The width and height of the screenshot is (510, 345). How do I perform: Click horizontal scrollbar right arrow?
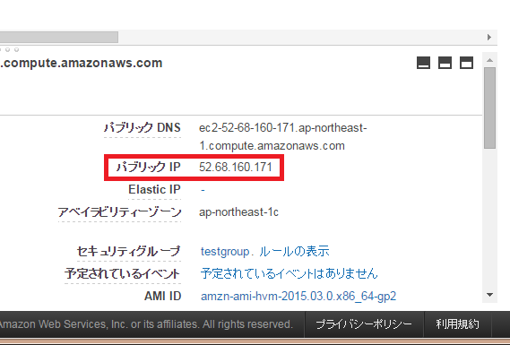[x=489, y=37]
